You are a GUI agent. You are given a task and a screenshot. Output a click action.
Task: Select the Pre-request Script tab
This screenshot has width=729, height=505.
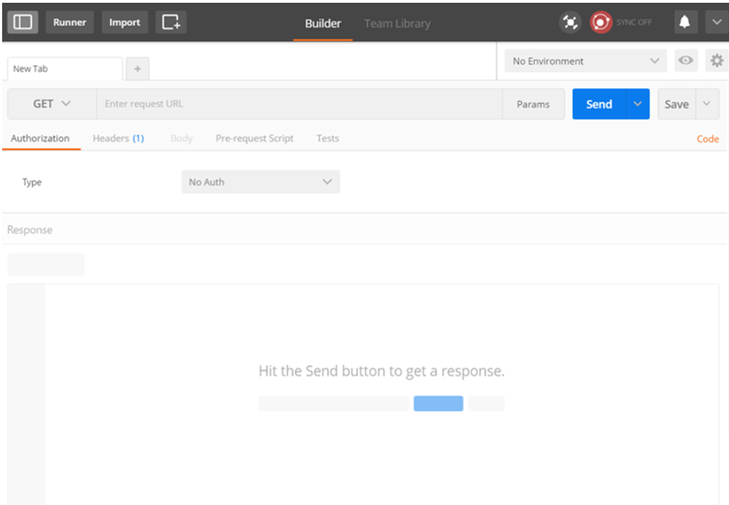coord(254,139)
